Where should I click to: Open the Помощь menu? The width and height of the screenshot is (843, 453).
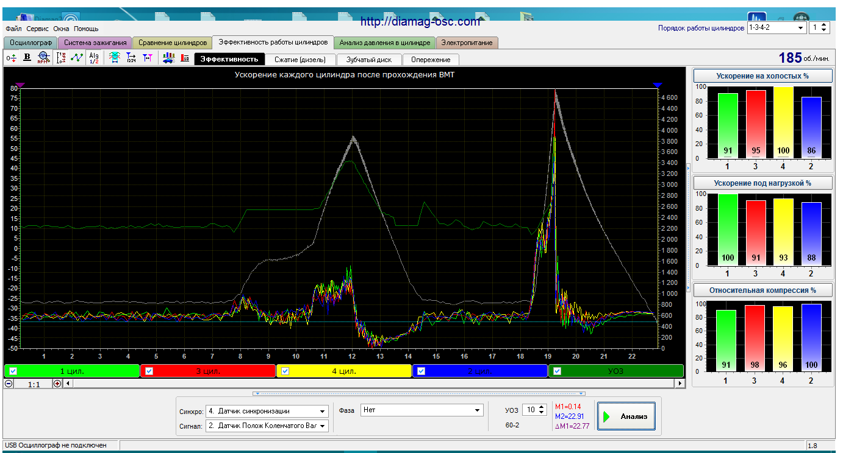pos(86,29)
